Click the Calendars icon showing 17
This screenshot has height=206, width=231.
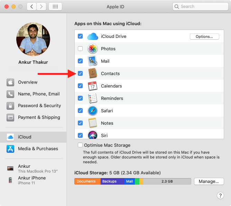(x=93, y=86)
